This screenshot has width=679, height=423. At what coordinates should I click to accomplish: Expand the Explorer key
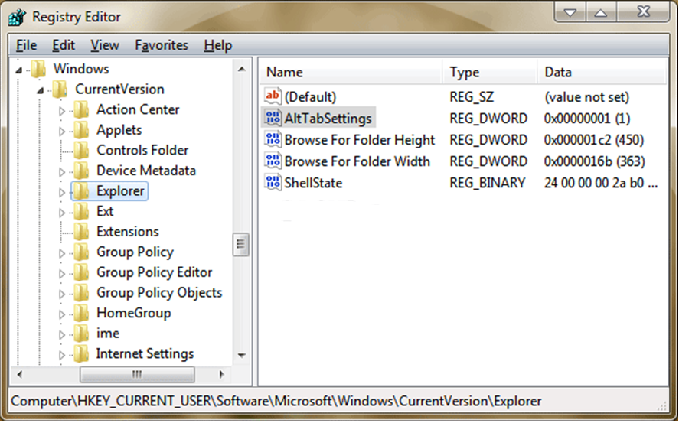(62, 192)
